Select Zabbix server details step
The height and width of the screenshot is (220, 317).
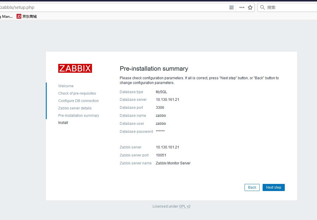click(75, 108)
